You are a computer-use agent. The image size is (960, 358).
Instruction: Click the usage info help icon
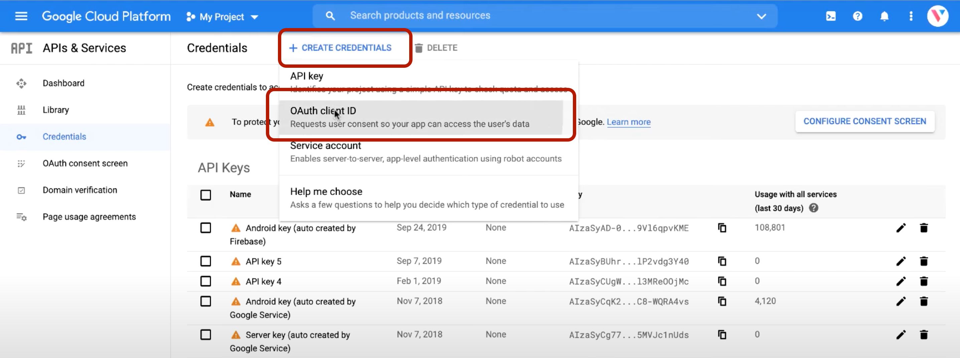coord(814,208)
